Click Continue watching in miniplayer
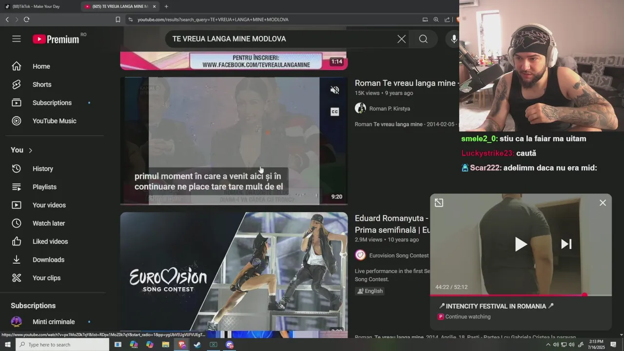This screenshot has height=351, width=624. pos(468,317)
